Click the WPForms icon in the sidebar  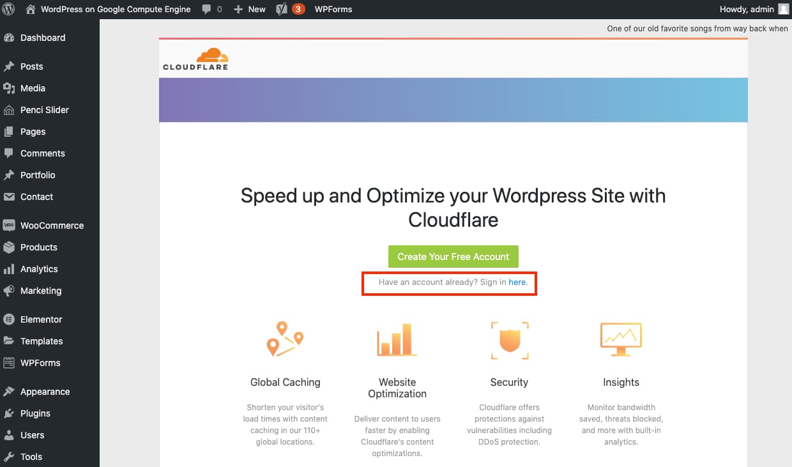point(9,363)
